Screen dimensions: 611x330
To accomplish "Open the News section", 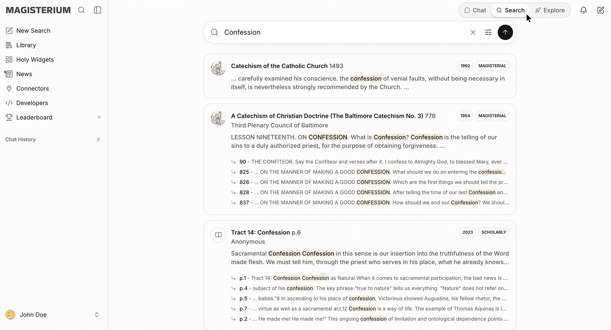I will click(x=19, y=74).
